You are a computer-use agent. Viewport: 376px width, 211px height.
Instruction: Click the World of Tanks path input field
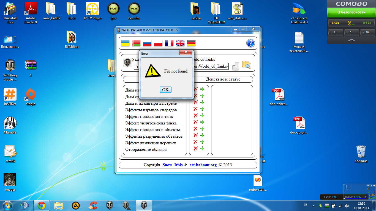(x=181, y=66)
